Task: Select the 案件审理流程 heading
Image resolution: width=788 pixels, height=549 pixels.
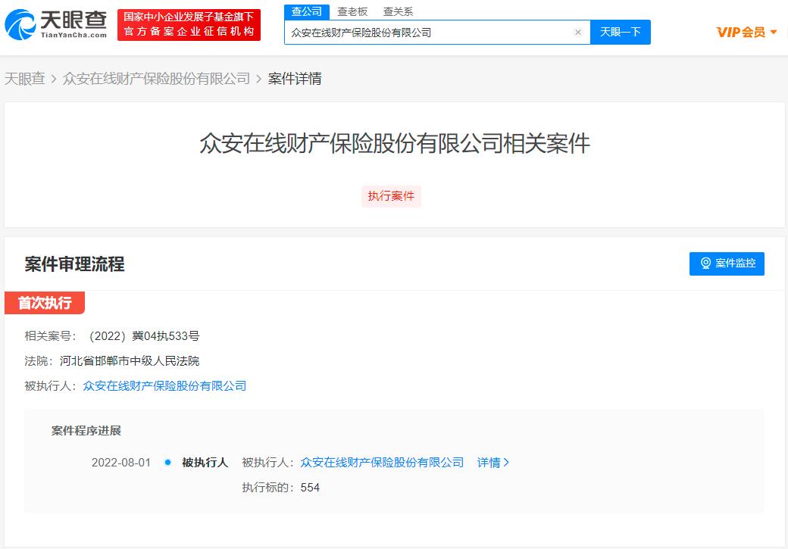Action: (x=74, y=264)
